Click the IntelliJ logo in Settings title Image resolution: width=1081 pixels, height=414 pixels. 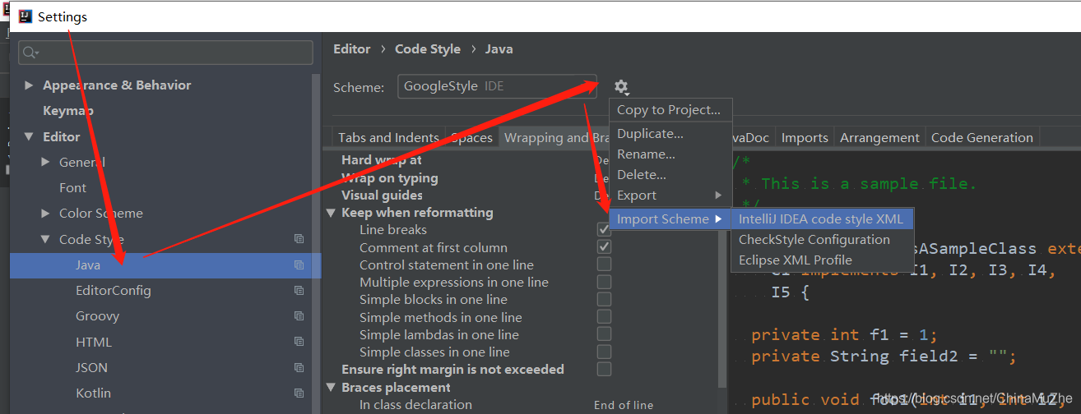click(x=26, y=16)
